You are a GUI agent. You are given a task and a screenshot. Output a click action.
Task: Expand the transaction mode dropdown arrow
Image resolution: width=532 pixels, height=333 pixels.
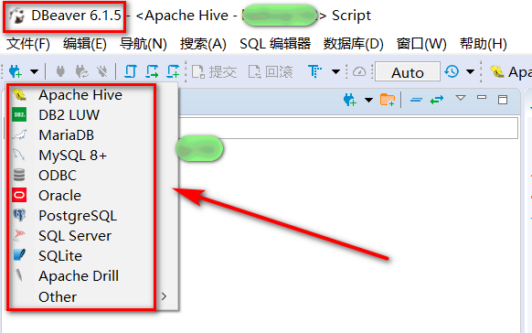(335, 71)
